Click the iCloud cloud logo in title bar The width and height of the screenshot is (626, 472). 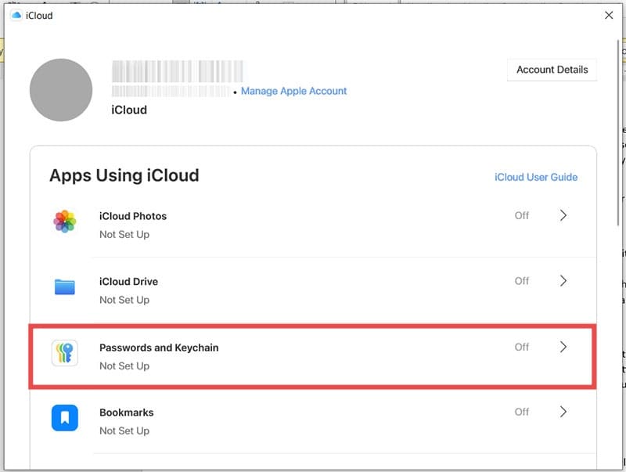(x=16, y=15)
